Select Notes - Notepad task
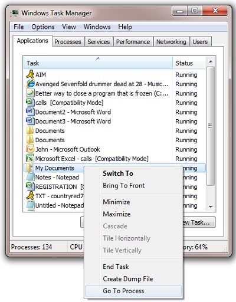Screen dimensions: 236x302 click(54, 178)
